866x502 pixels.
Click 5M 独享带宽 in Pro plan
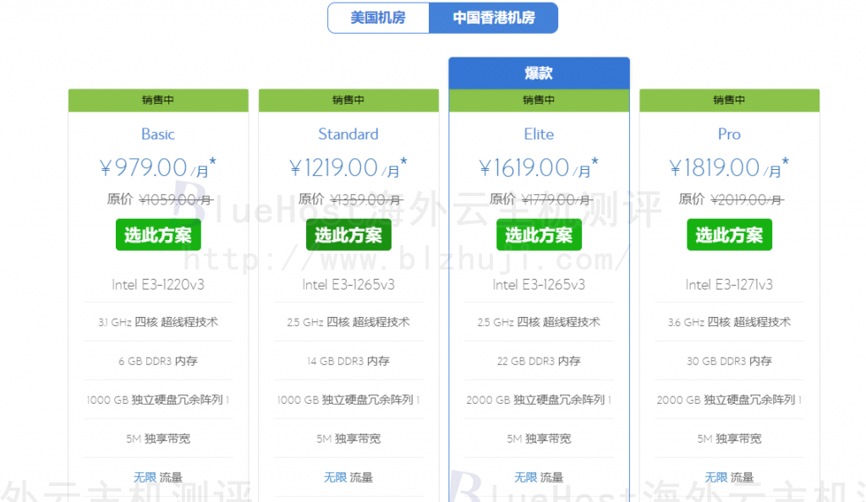point(729,439)
